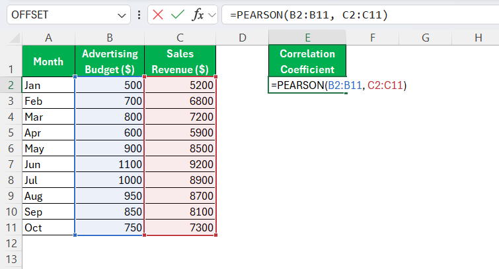This screenshot has width=499, height=269.
Task: Click revenue cell with value 7300
Action: [x=180, y=227]
